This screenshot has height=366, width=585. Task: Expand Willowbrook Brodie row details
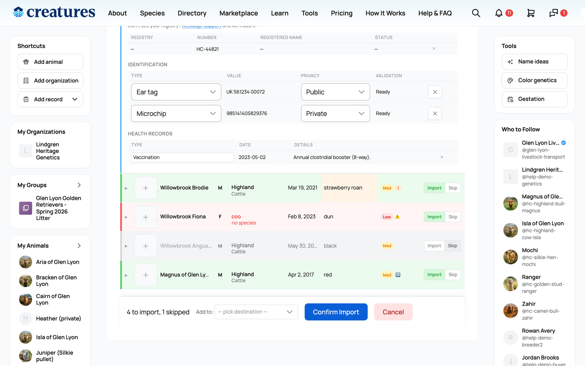[x=126, y=188]
